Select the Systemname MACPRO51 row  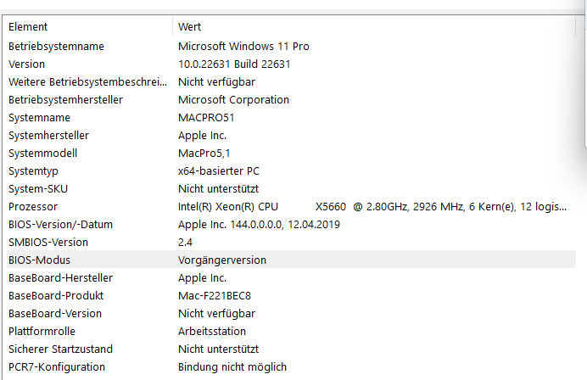(x=291, y=118)
